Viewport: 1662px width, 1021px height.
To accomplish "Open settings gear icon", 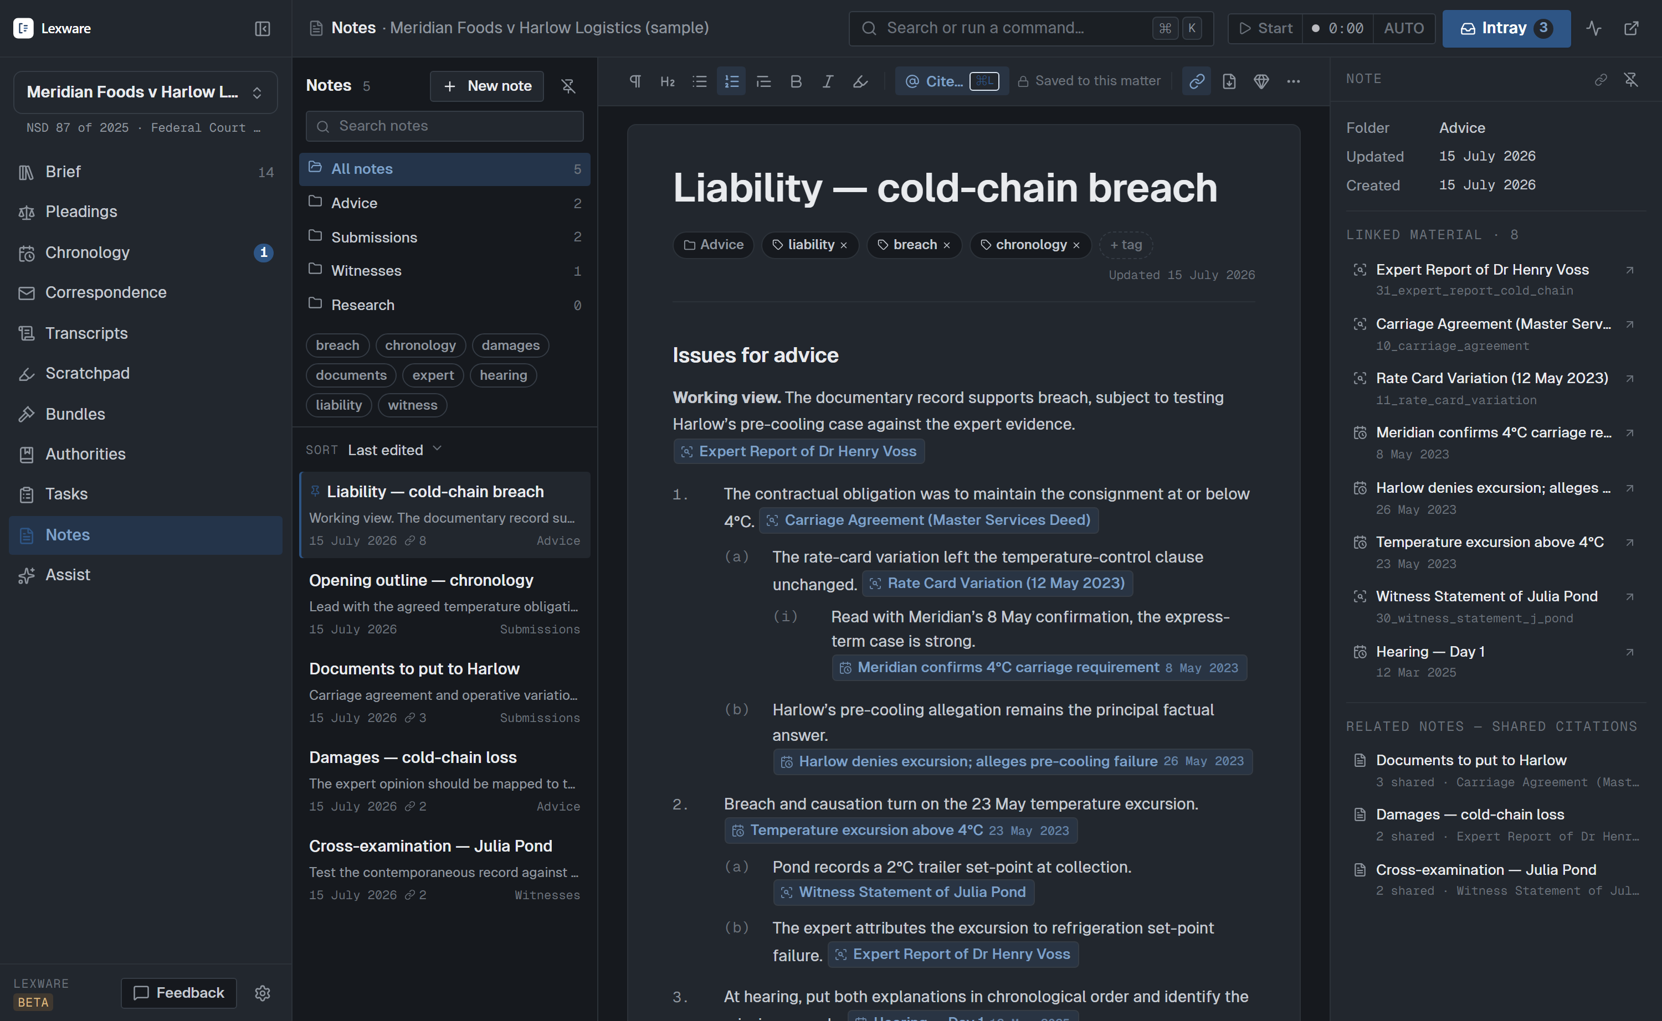I will click(262, 993).
